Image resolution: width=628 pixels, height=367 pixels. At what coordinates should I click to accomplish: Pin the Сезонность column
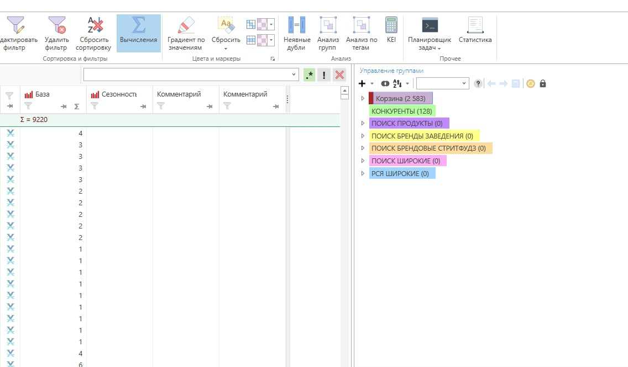143,107
